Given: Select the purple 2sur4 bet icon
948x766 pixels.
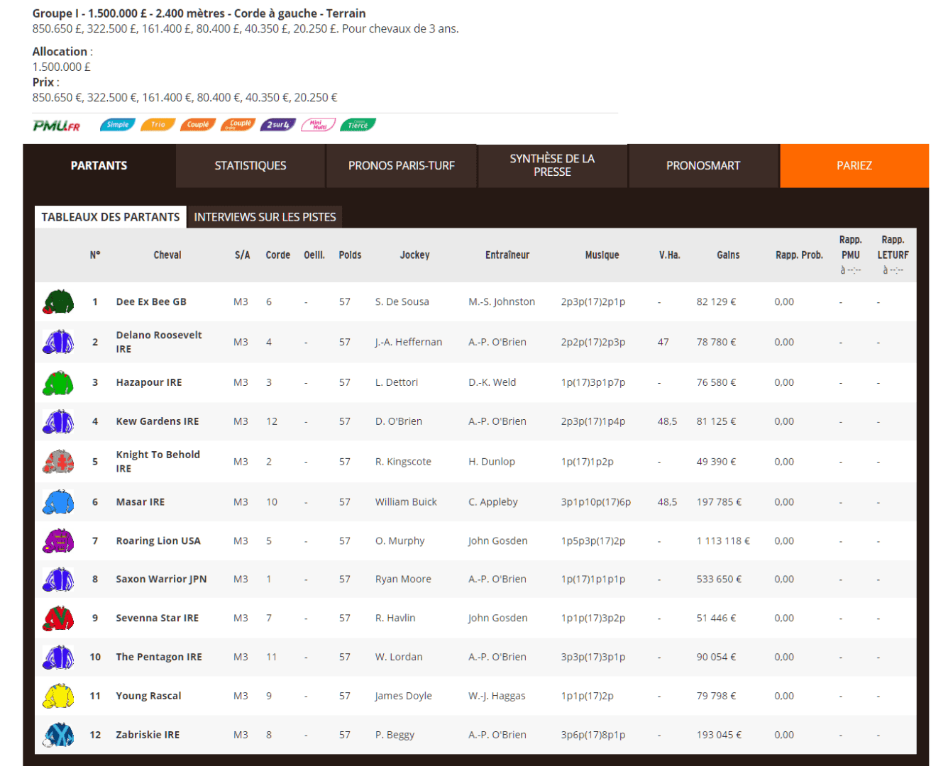Looking at the screenshot, I should tap(277, 125).
